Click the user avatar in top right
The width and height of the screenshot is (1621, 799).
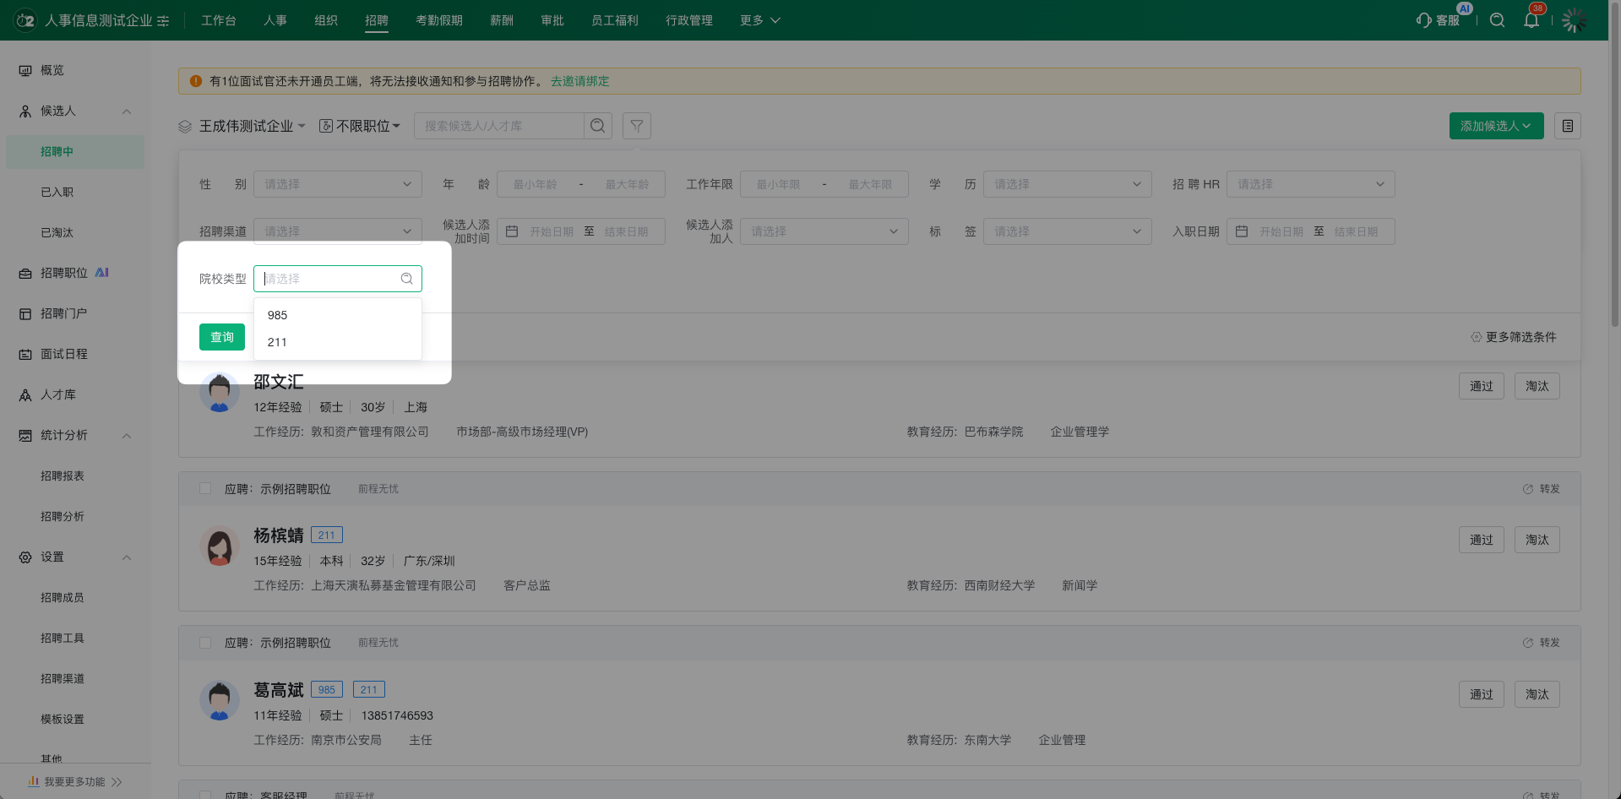(x=1573, y=20)
